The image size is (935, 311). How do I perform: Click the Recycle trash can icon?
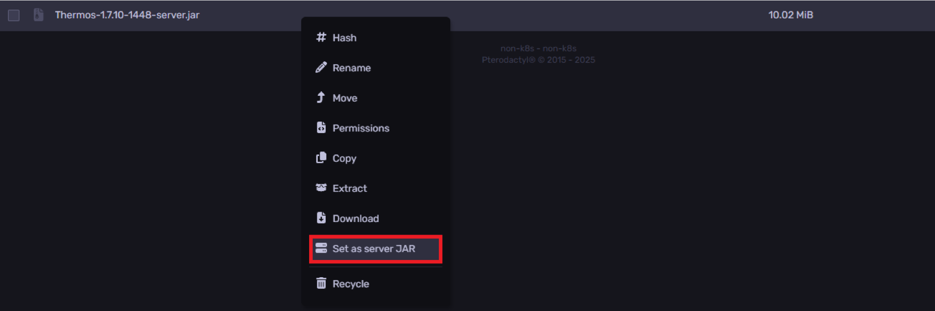[x=321, y=283]
